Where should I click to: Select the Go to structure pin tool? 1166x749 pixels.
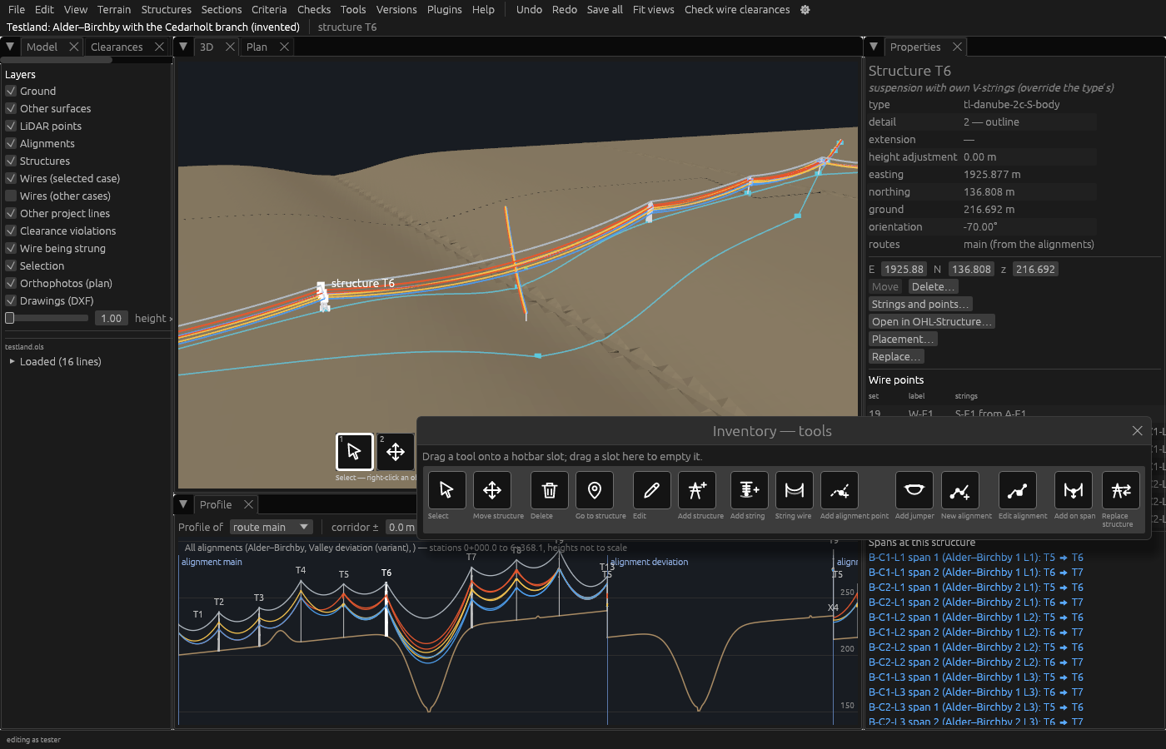(595, 490)
